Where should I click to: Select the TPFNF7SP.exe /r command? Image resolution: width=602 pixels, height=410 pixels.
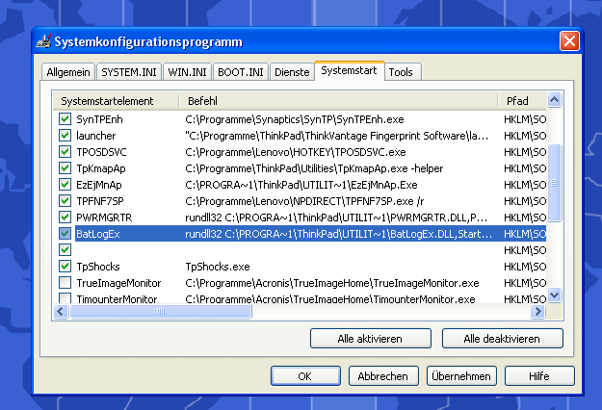tap(304, 201)
